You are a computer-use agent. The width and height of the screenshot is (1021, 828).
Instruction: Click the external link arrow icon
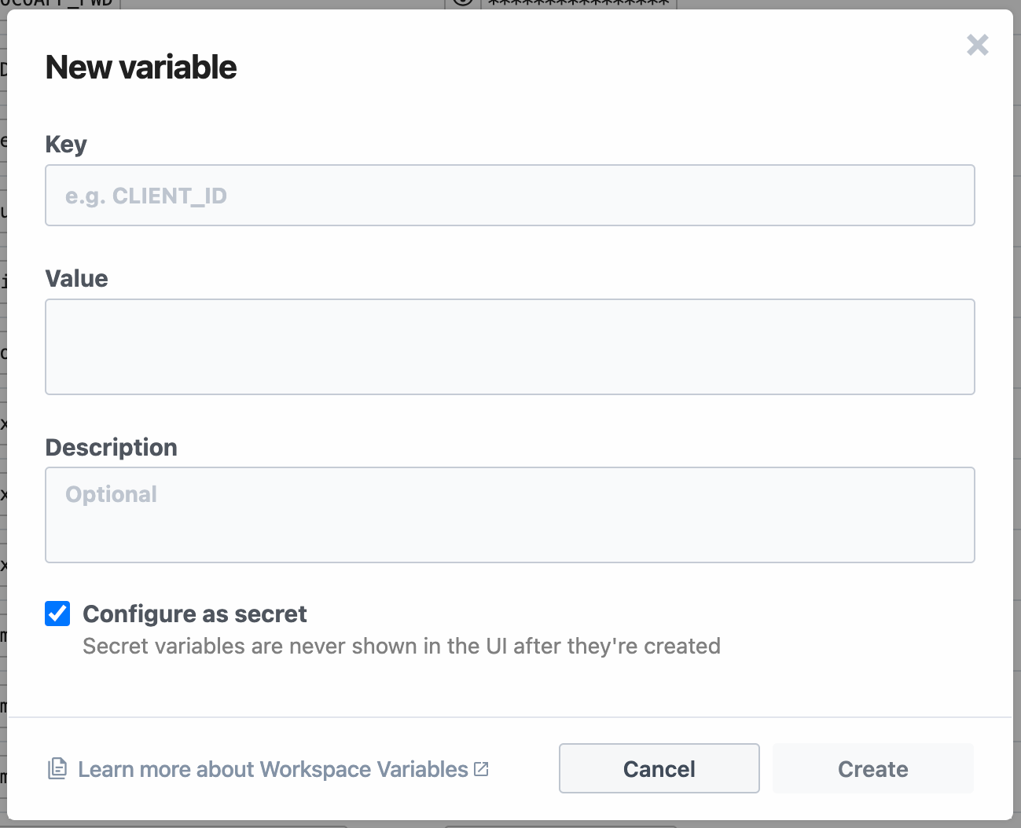pos(481,769)
